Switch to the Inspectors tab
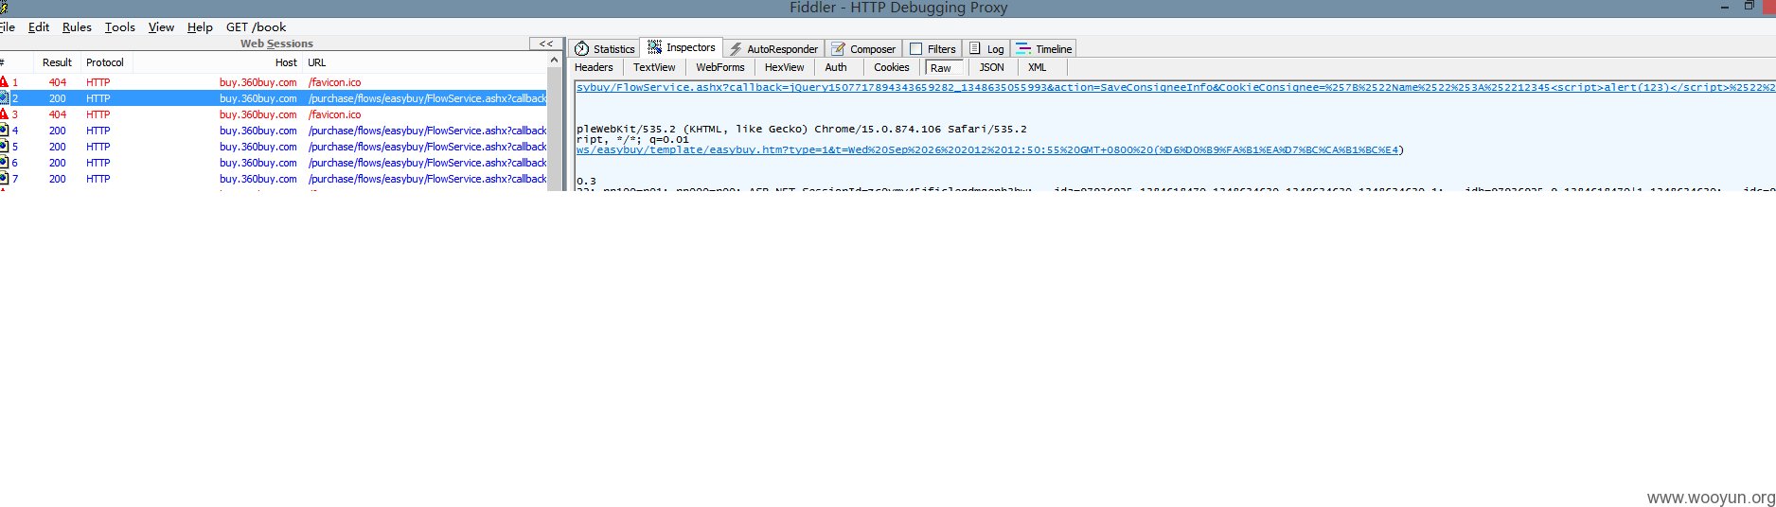The image size is (1776, 507). coord(682,48)
